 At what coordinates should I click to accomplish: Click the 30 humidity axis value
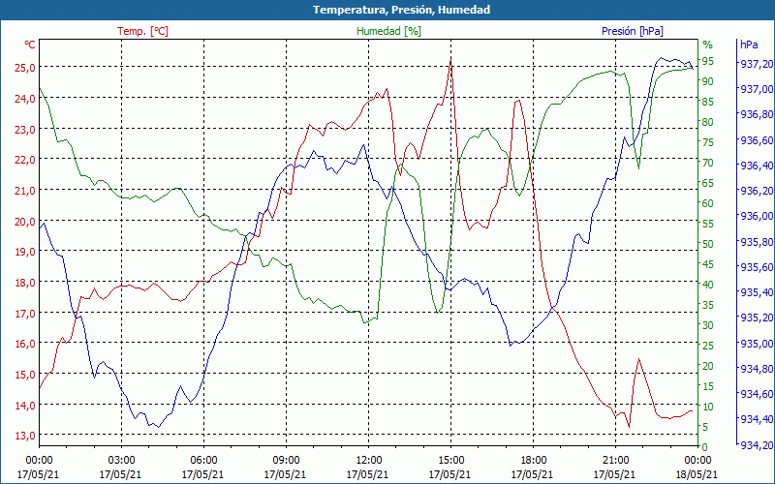[x=708, y=325]
